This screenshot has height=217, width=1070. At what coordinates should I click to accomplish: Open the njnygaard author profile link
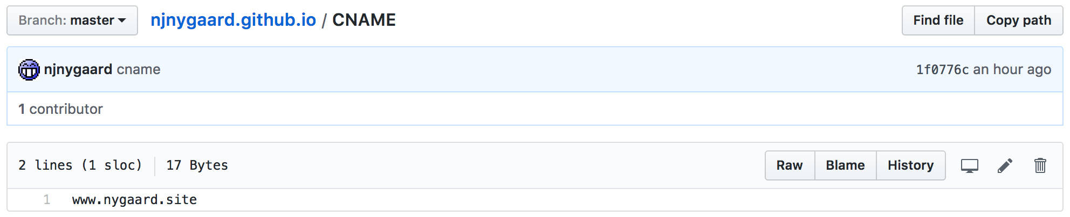78,69
